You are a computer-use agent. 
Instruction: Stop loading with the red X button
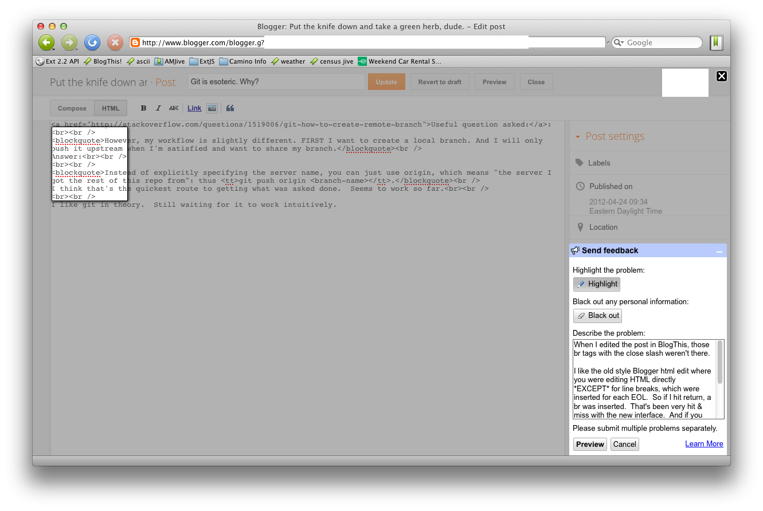point(115,42)
